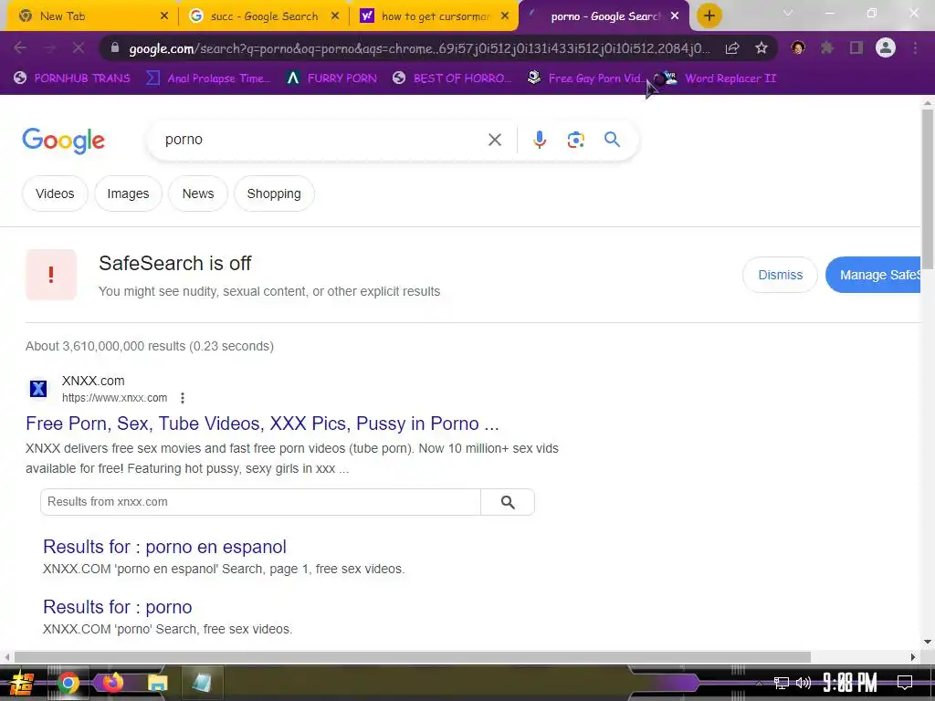Open the Word Replacer II bookmark
This screenshot has height=701, width=935.
(719, 78)
